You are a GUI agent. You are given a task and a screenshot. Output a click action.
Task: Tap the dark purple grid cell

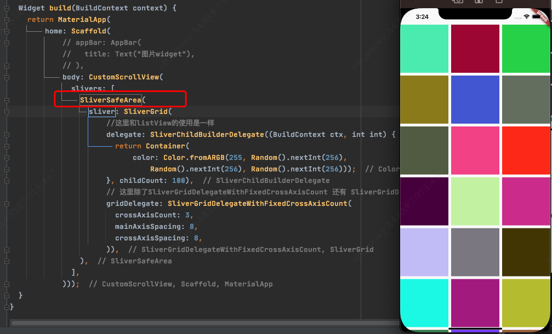(x=424, y=201)
